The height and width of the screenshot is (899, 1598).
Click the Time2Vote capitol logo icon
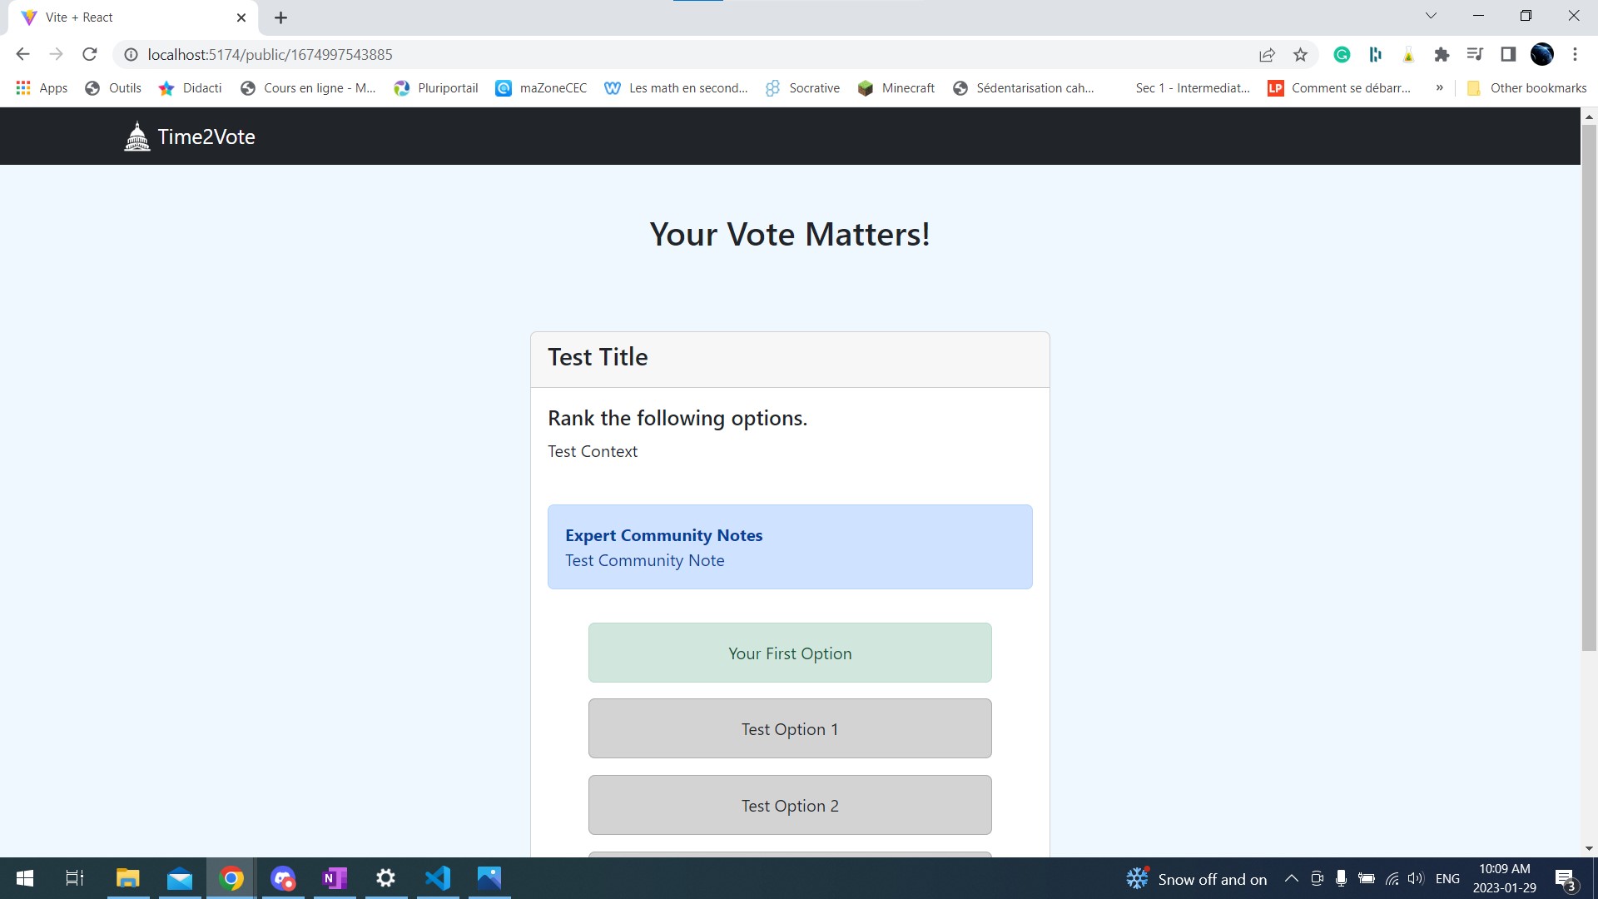coord(137,137)
